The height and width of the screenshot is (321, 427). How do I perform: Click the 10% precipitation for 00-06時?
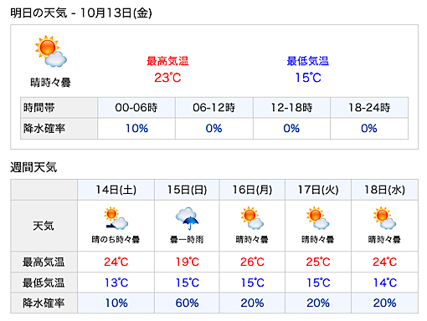[x=136, y=129]
